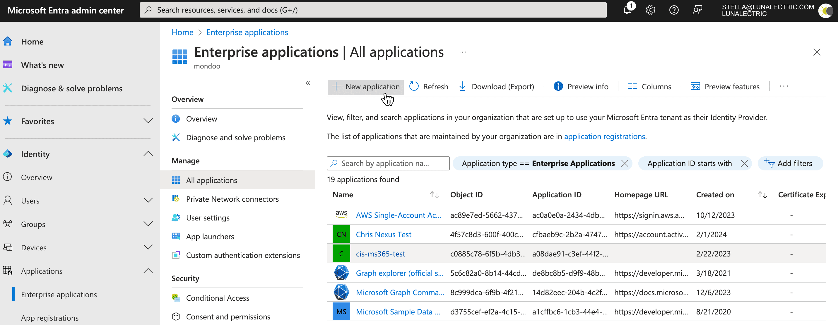This screenshot has height=325, width=838.
Task: Click the Object ID column header
Action: [466, 194]
